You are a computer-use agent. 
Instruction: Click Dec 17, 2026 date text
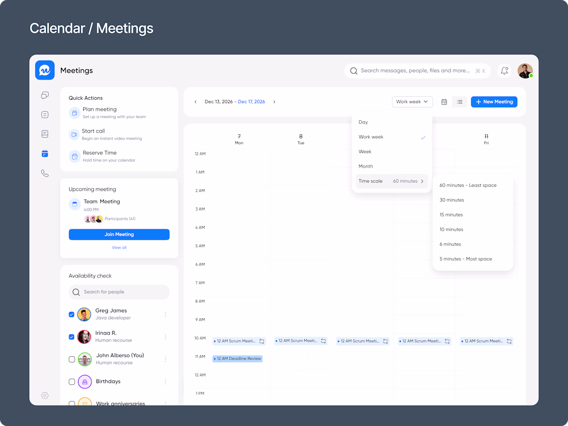pos(251,102)
